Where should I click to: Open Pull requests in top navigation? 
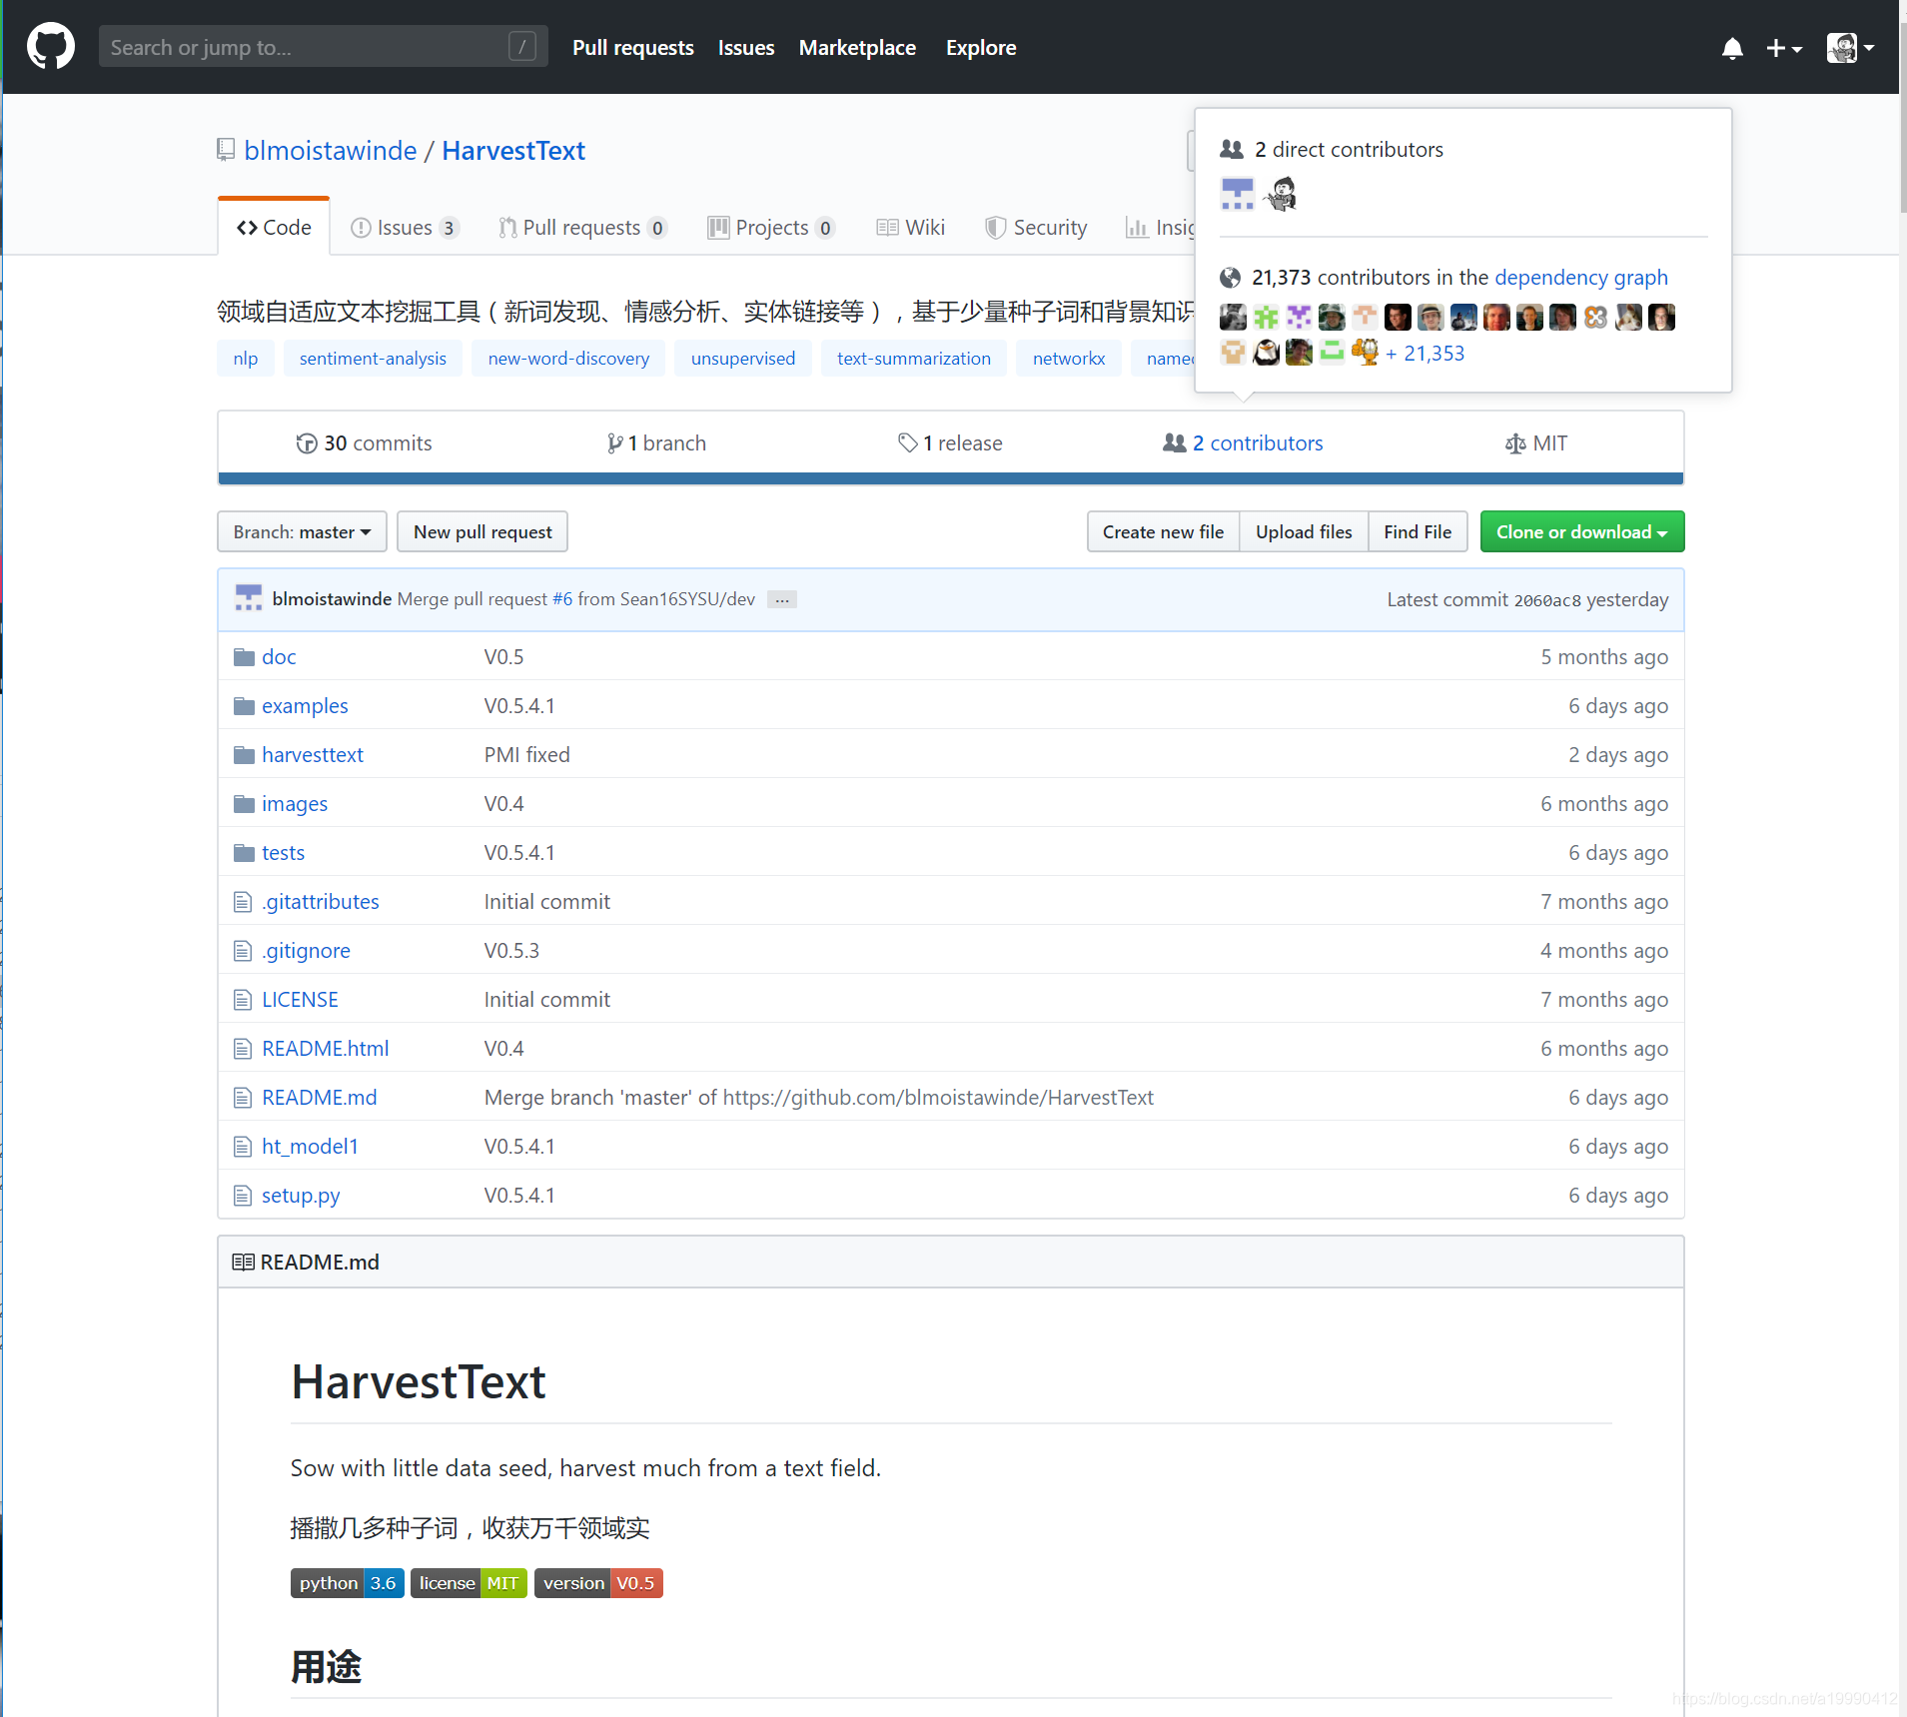[x=632, y=47]
